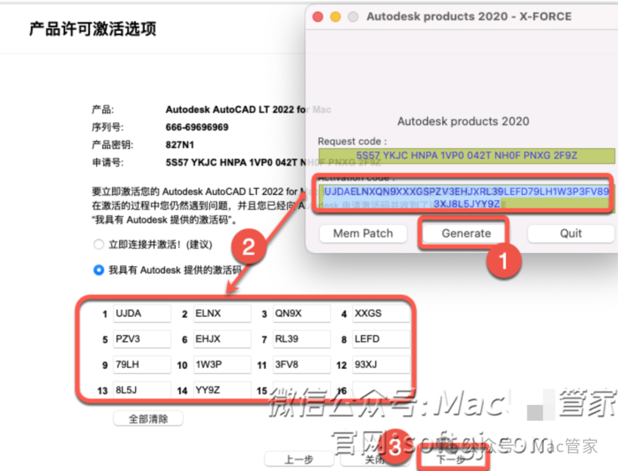Click the Mem Patch button

[363, 234]
